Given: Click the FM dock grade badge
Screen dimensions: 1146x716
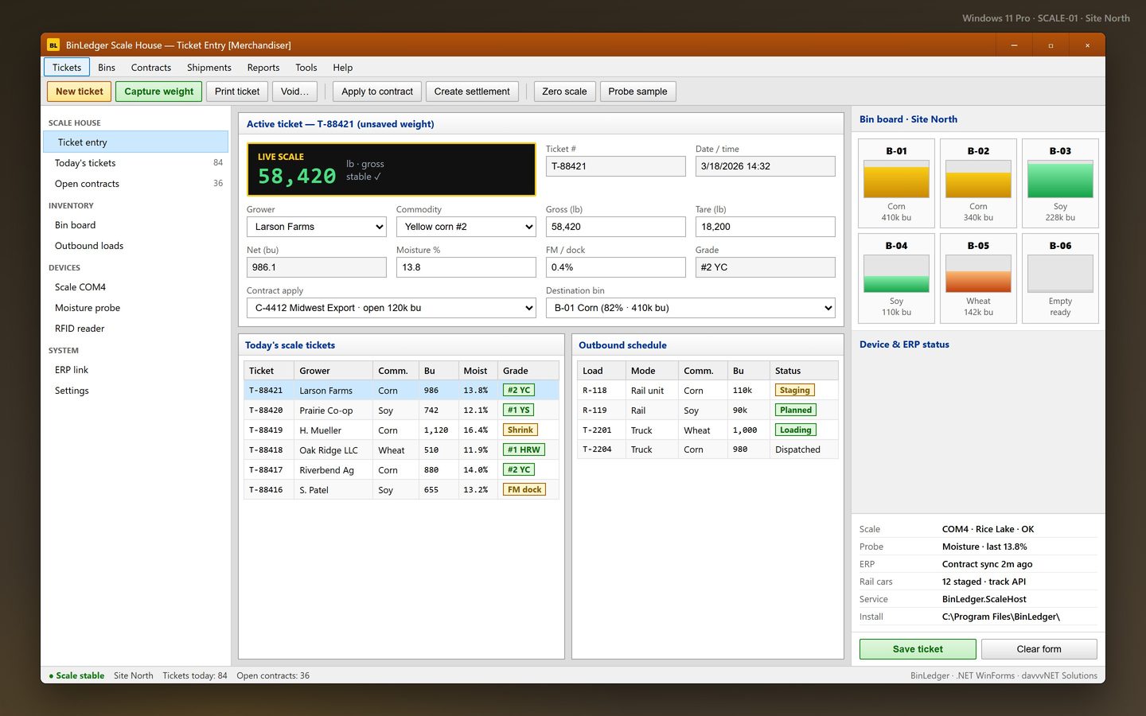Looking at the screenshot, I should point(524,490).
